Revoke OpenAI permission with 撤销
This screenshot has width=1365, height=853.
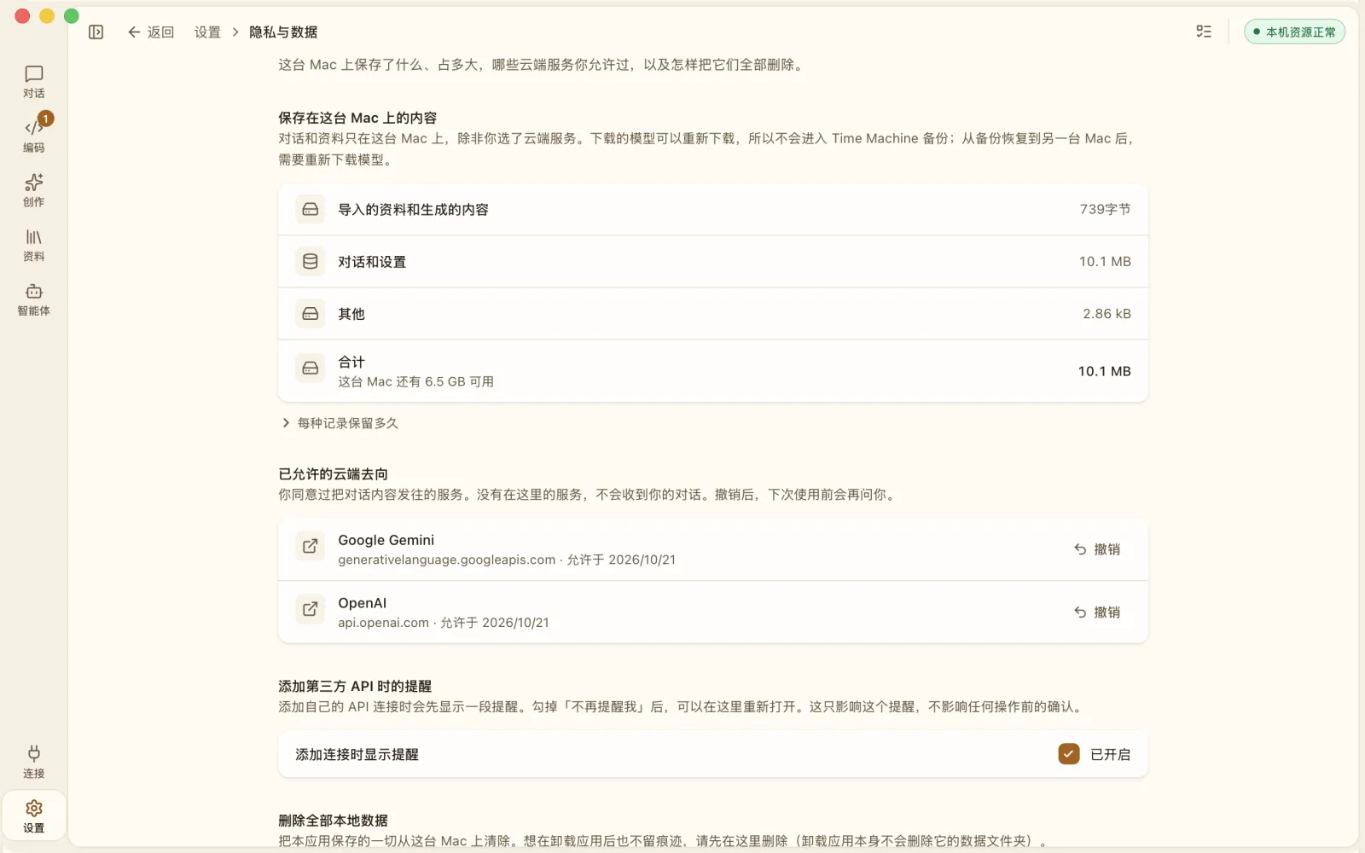tap(1097, 612)
